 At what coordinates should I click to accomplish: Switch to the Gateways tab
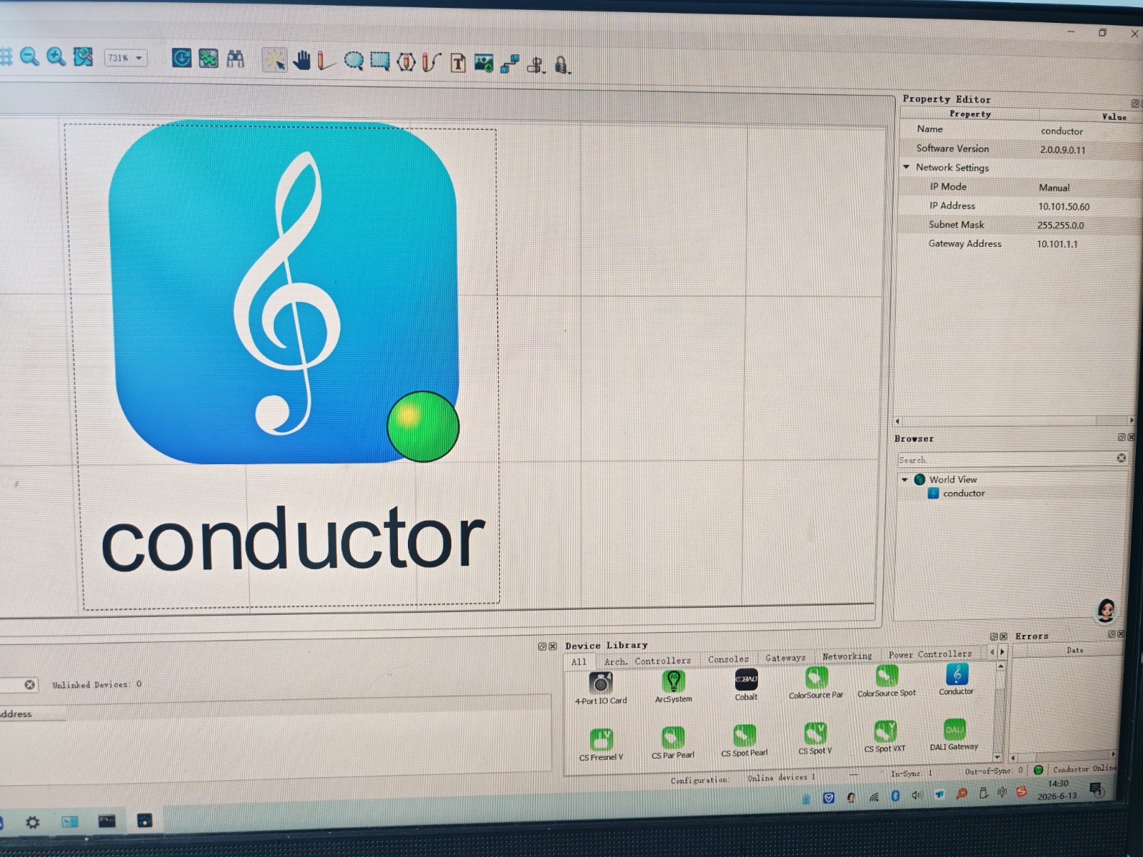point(785,658)
